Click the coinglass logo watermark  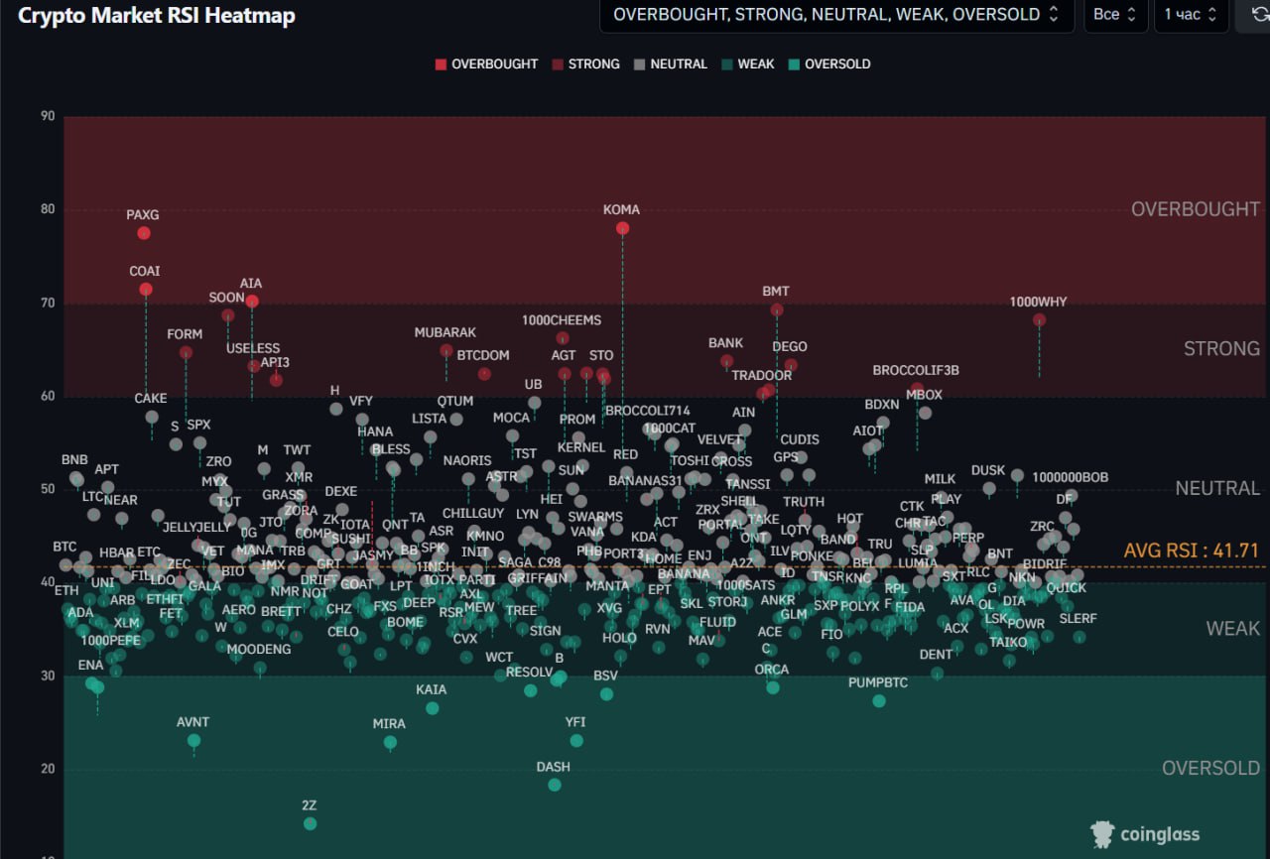[1145, 834]
